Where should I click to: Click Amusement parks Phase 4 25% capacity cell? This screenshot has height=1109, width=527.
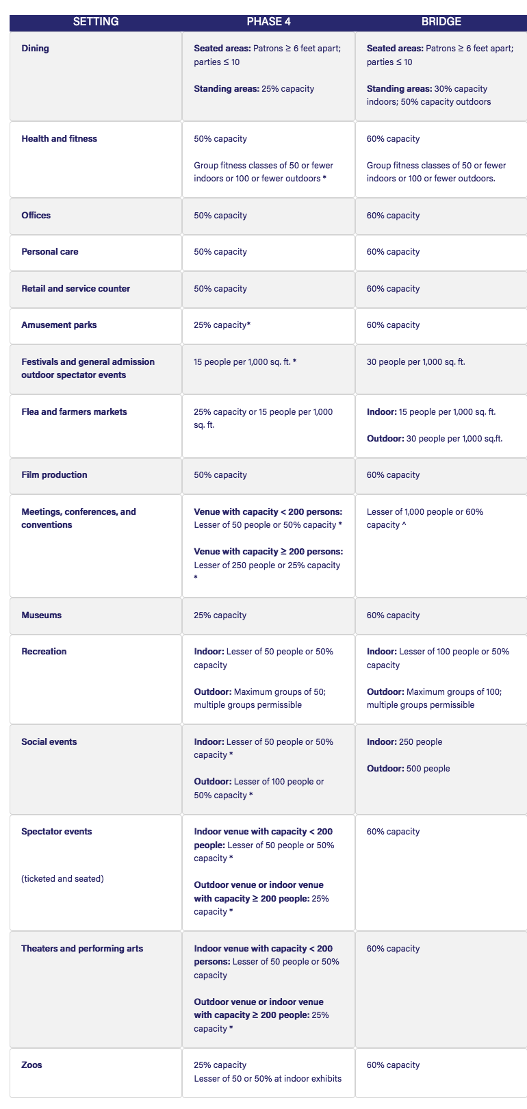[x=222, y=325]
